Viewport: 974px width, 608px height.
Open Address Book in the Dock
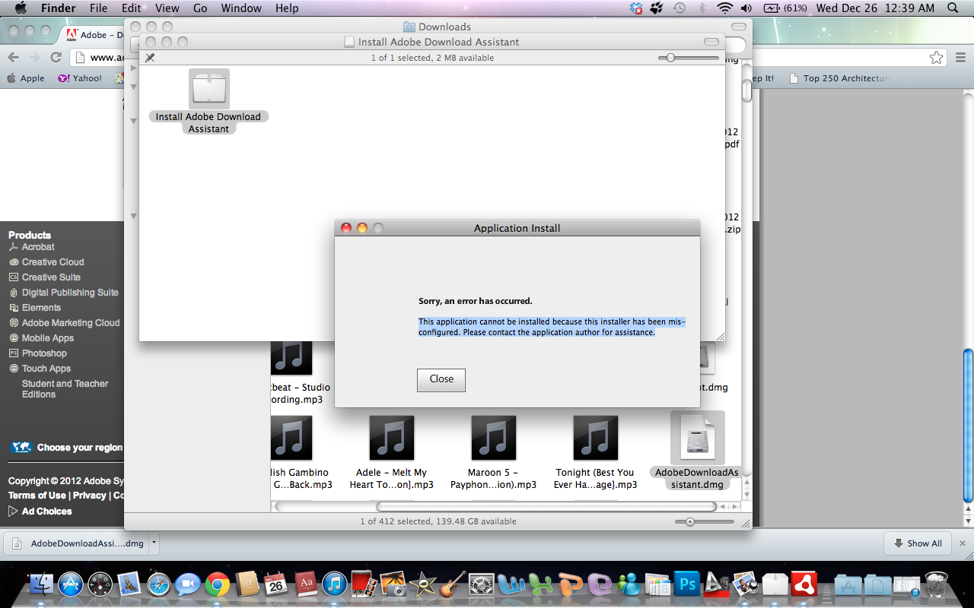(x=247, y=584)
